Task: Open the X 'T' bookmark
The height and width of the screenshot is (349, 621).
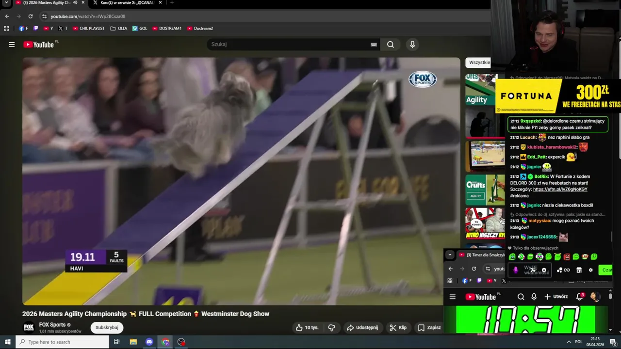Action: [x=63, y=28]
